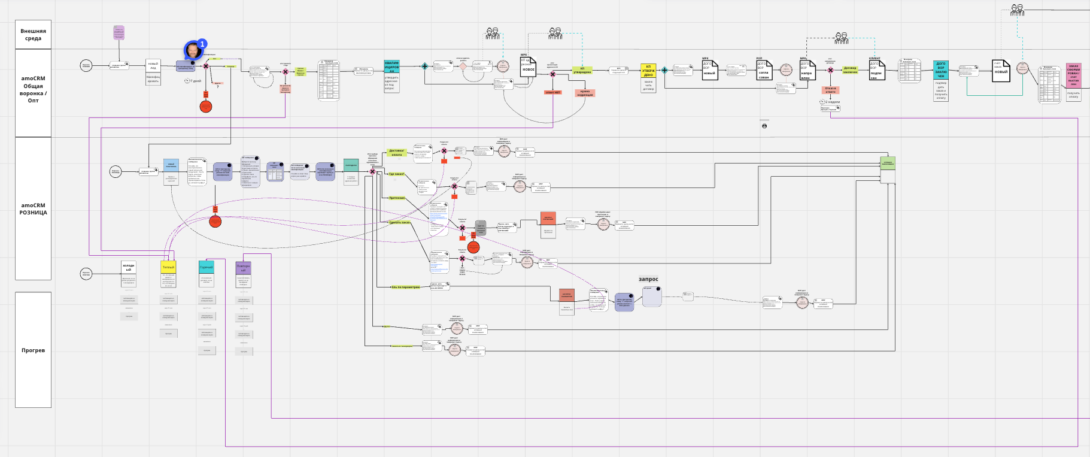Click the Прогрев lane label box

coord(33,350)
